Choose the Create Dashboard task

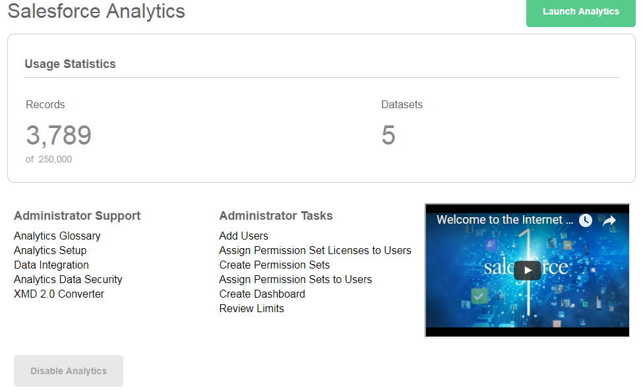262,294
